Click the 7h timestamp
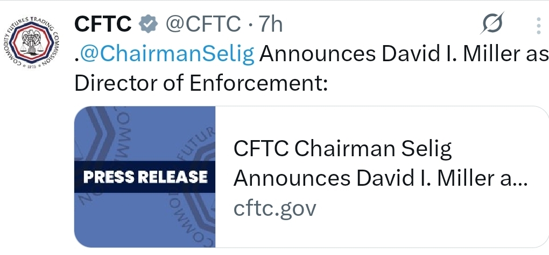 click(x=271, y=24)
